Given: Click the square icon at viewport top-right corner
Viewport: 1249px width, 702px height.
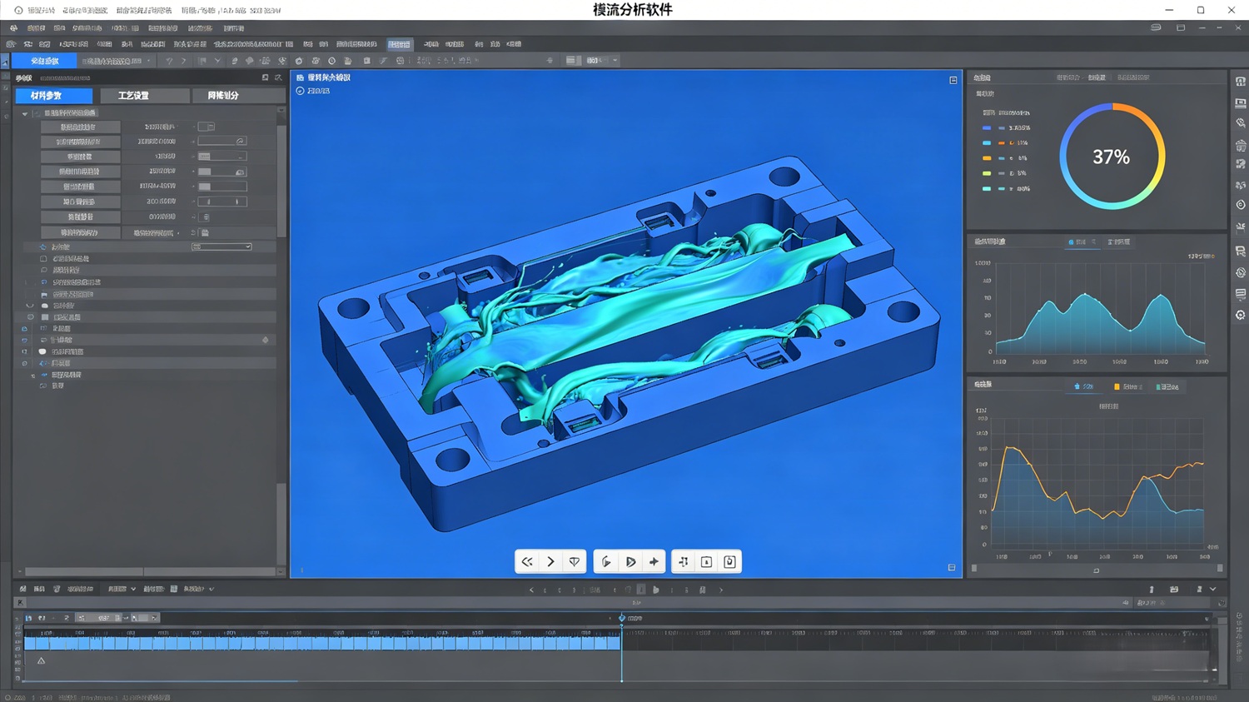Looking at the screenshot, I should [x=953, y=80].
